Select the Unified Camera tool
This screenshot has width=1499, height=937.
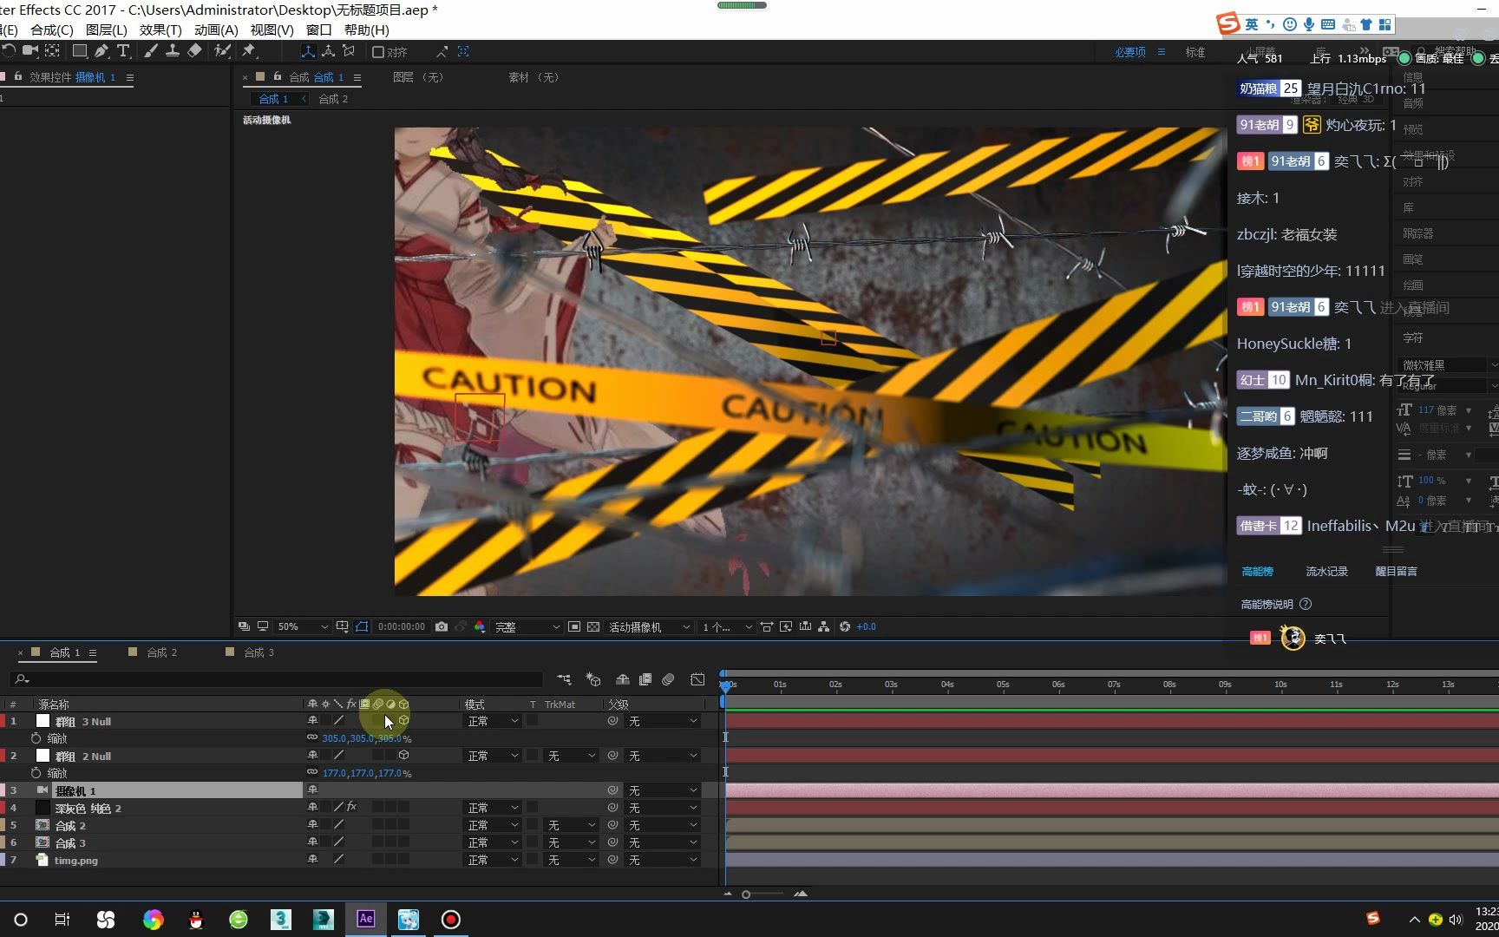pyautogui.click(x=30, y=51)
